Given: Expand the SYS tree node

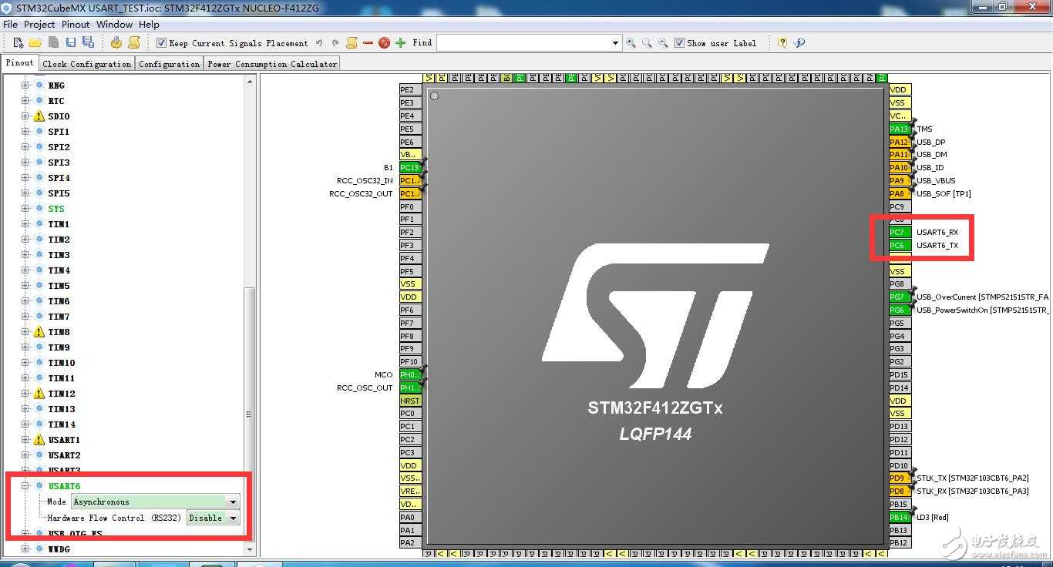Looking at the screenshot, I should 25,209.
